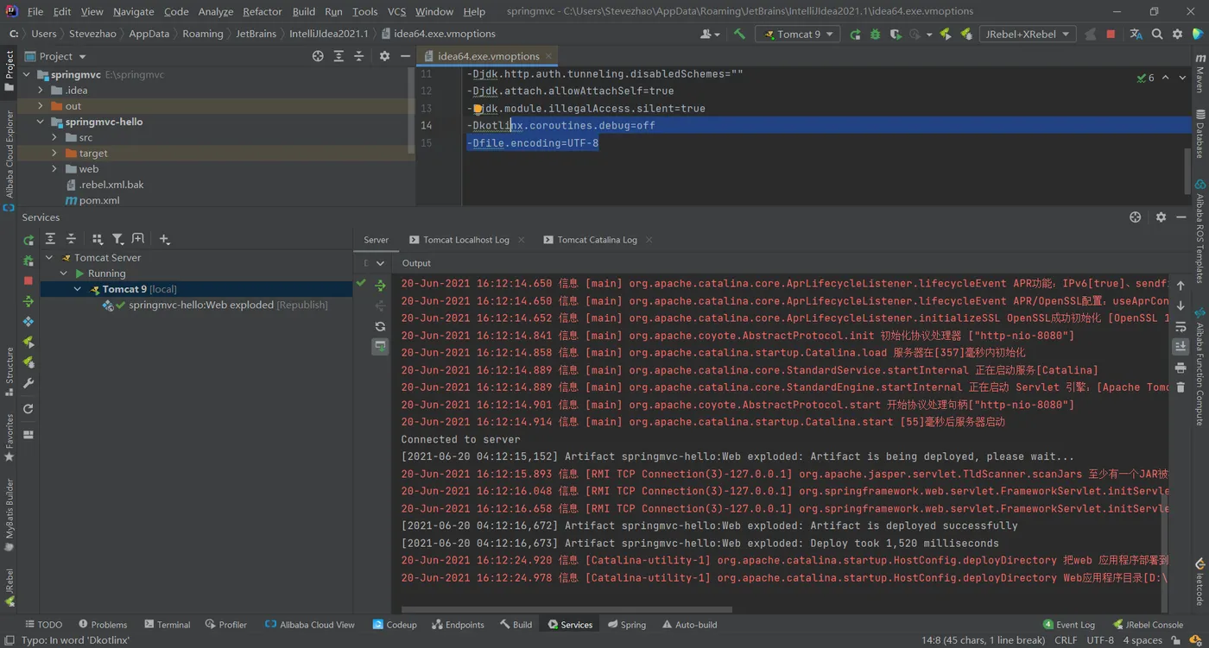This screenshot has width=1209, height=648.
Task: Open Search Everywhere magnifier icon
Action: (1157, 34)
